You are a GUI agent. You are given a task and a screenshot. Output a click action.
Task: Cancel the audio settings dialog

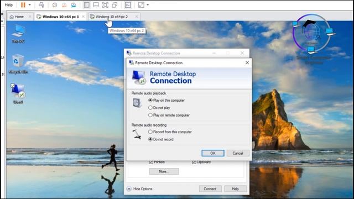(238, 153)
